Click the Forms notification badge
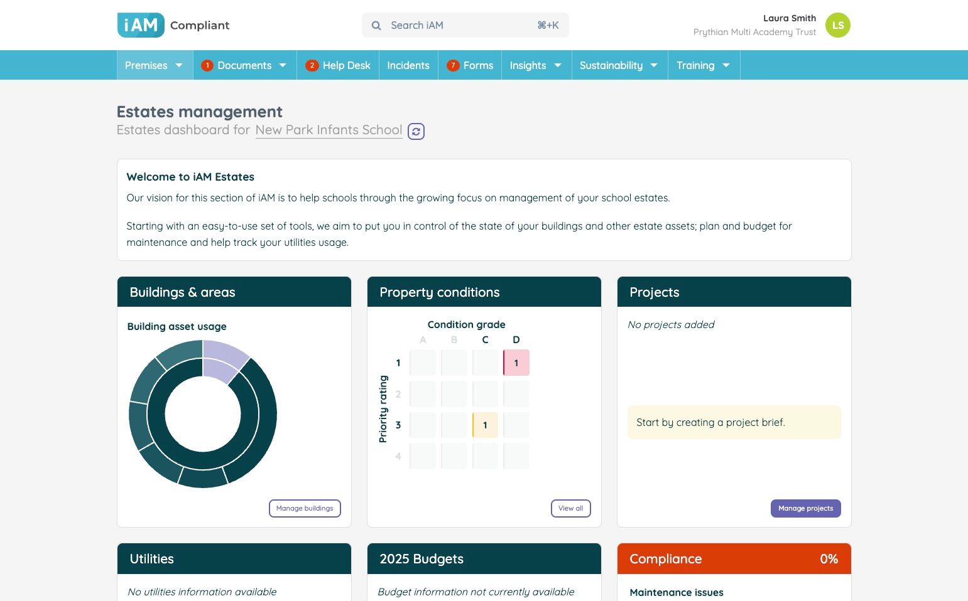968x601 pixels. 453,65
